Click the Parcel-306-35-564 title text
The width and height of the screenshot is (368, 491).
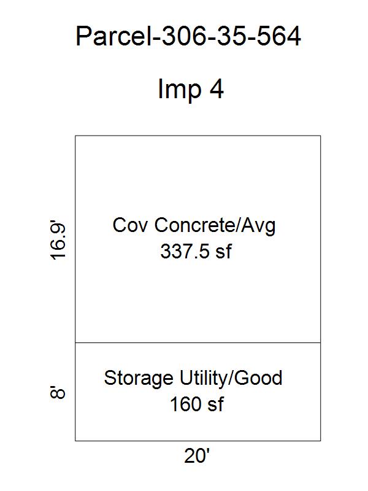188,36
